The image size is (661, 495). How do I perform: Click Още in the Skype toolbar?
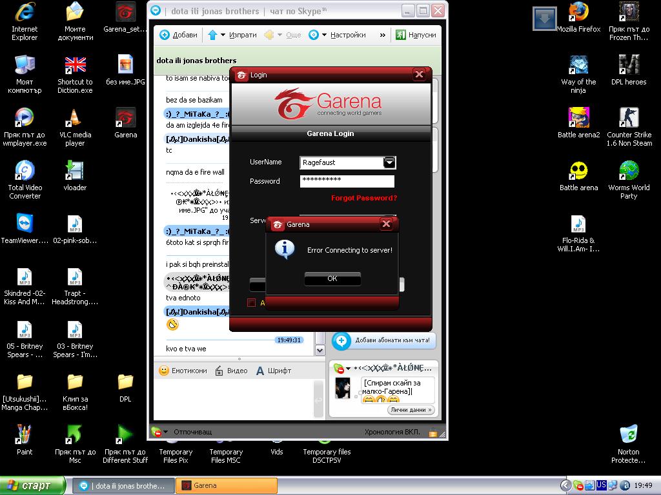click(x=294, y=35)
